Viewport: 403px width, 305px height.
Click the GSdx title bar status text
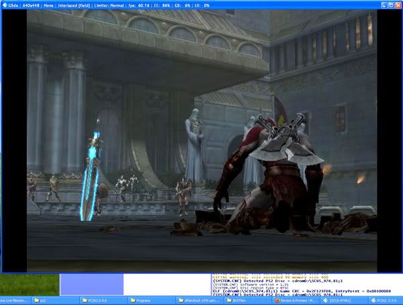pos(109,5)
